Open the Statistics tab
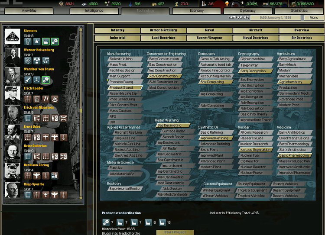 (299, 10)
